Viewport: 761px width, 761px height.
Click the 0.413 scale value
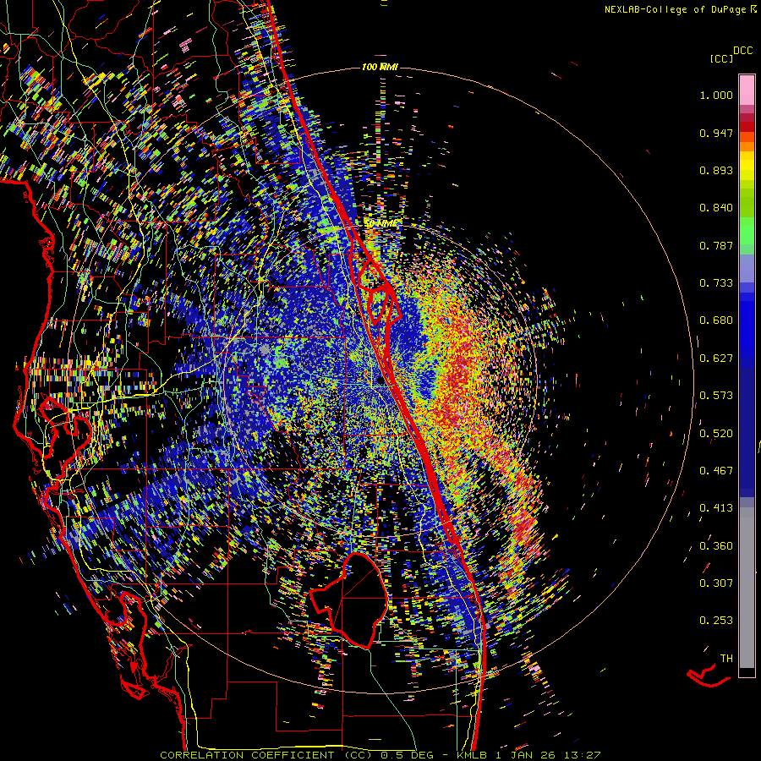716,508
